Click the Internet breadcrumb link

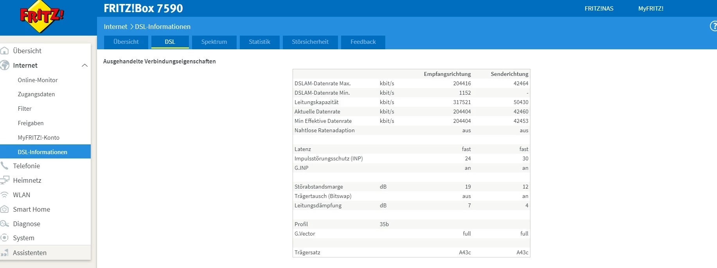[115, 27]
